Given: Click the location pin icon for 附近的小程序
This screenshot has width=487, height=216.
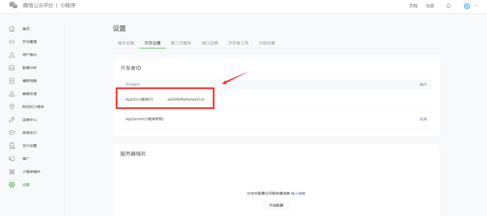Looking at the screenshot, I should [x=12, y=107].
